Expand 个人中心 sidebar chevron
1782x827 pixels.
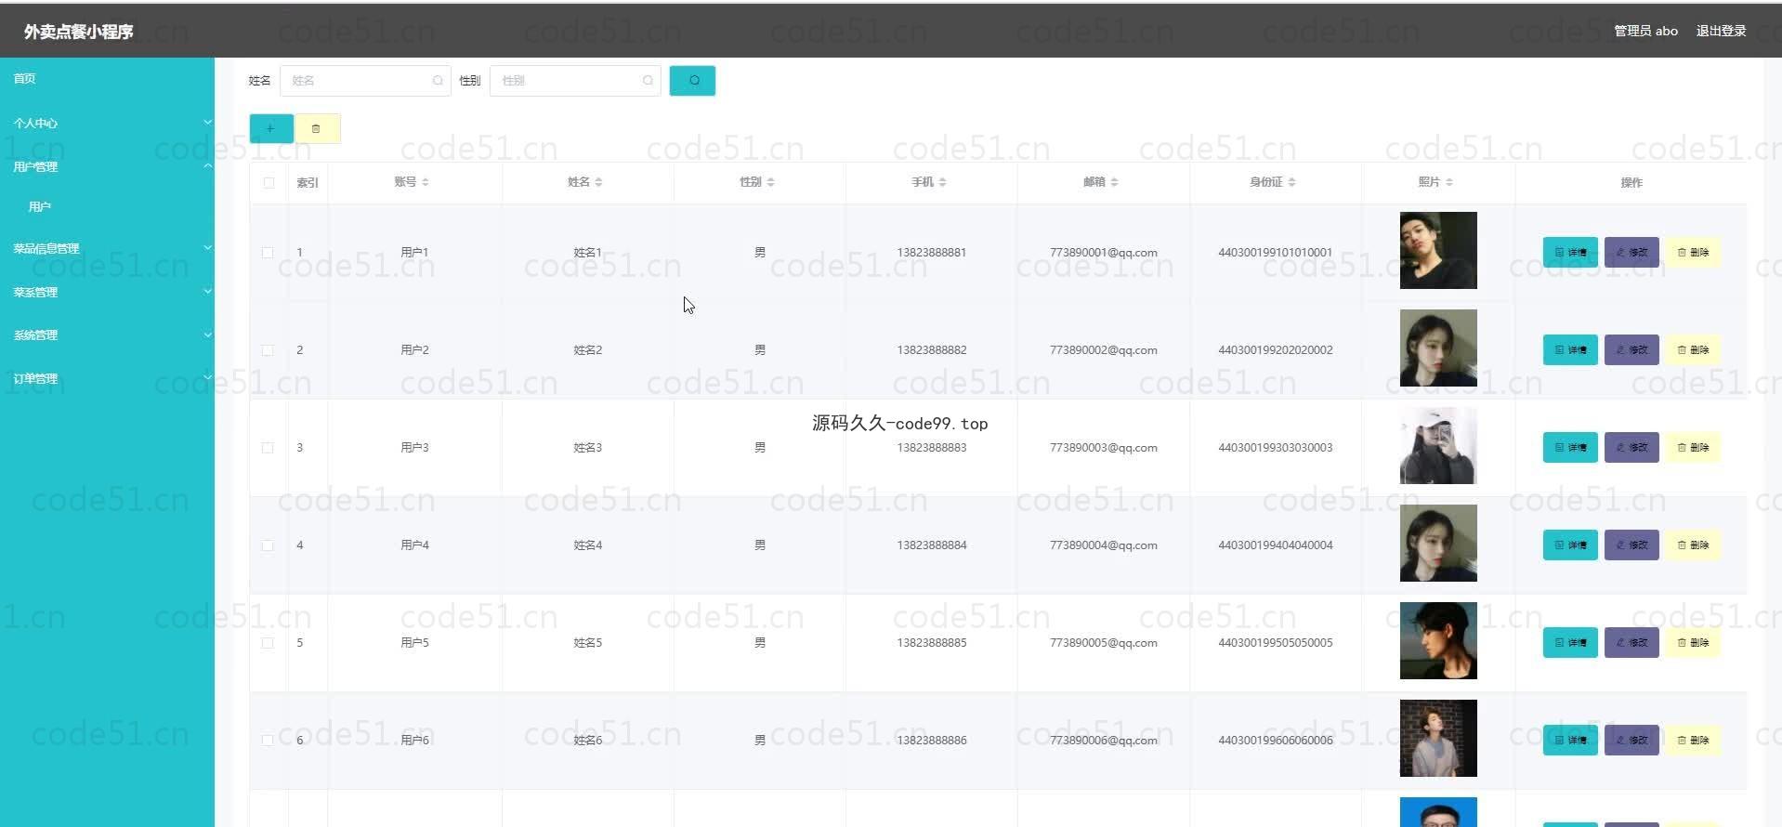pos(207,123)
